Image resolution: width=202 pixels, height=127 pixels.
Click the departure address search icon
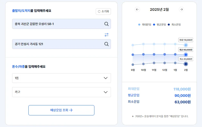click(106, 24)
